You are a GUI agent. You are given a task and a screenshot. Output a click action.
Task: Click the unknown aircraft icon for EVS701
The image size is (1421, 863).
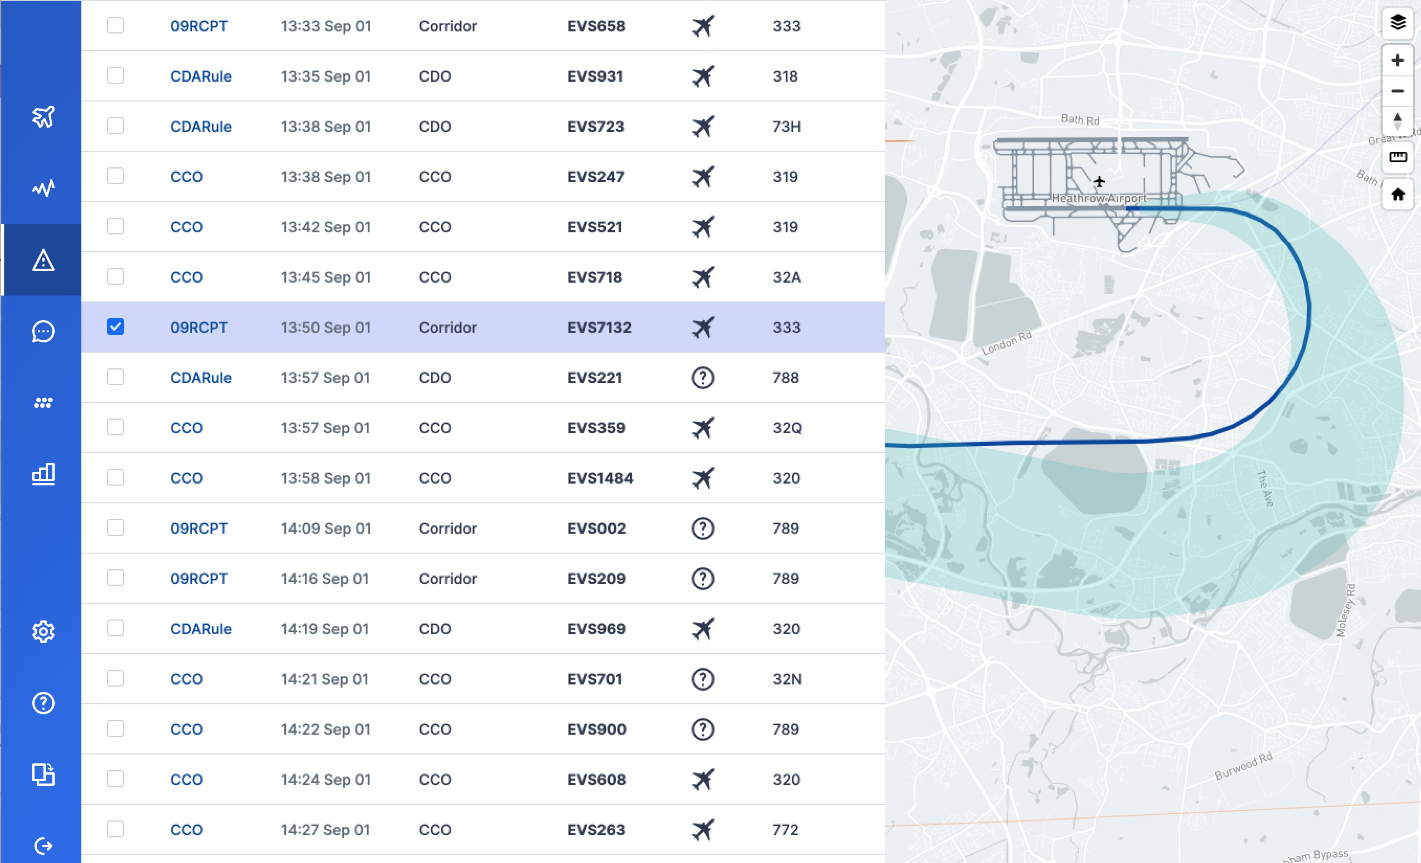702,679
